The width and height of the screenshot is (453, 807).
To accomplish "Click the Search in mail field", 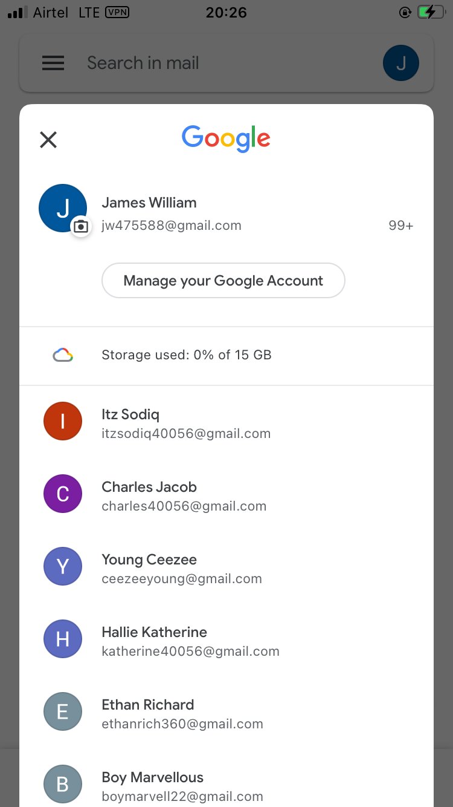I will [x=226, y=63].
